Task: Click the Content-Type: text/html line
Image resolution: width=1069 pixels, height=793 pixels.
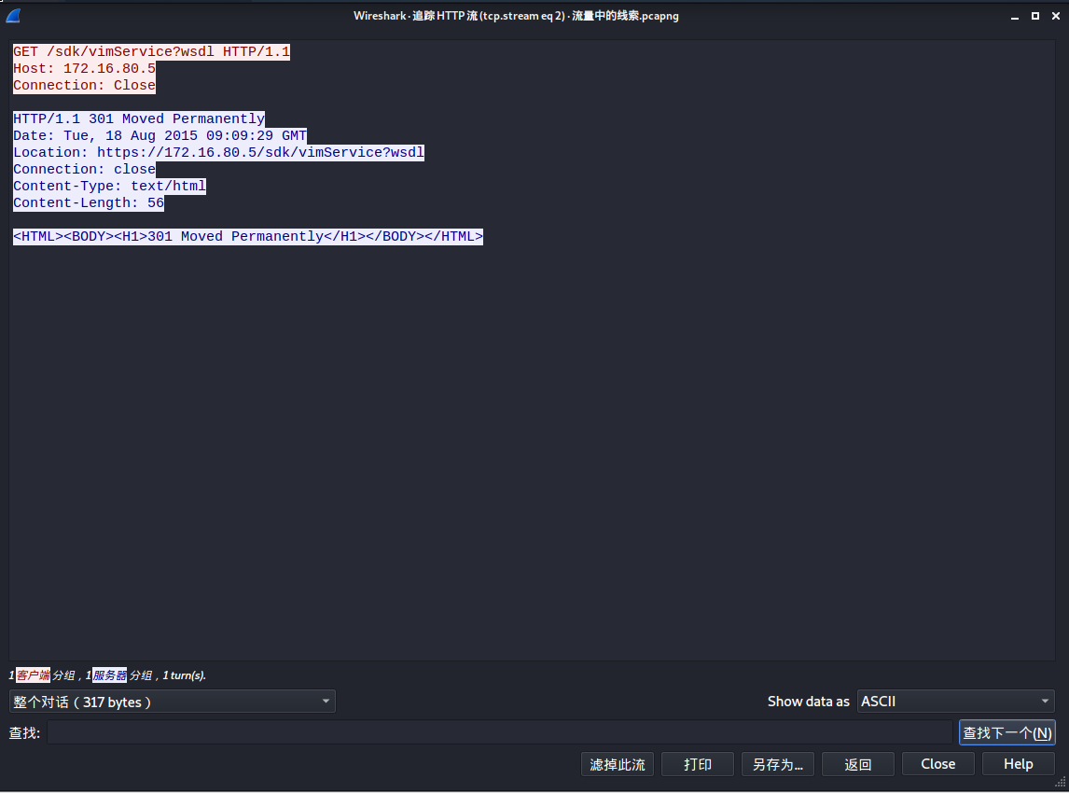Action: (x=110, y=187)
